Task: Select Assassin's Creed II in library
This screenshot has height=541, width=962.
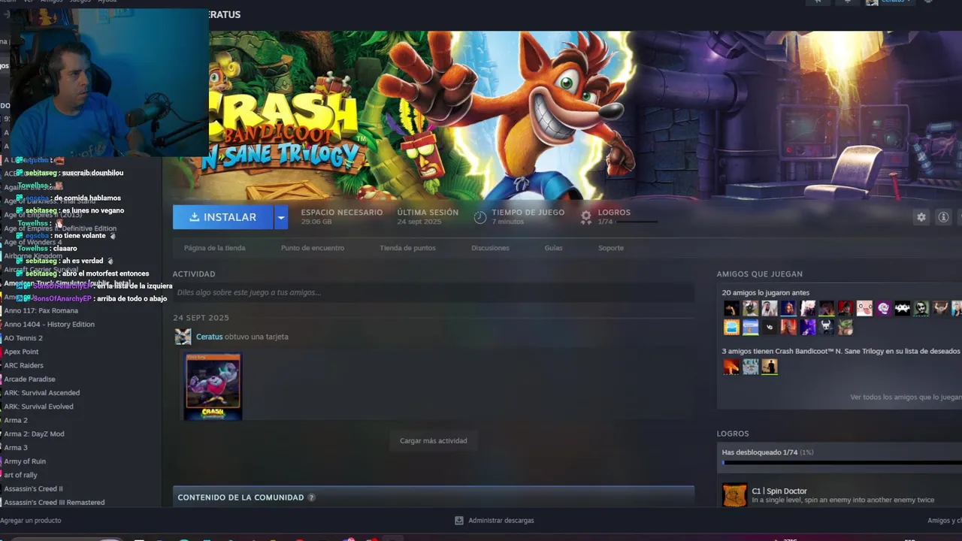Action: (x=34, y=488)
